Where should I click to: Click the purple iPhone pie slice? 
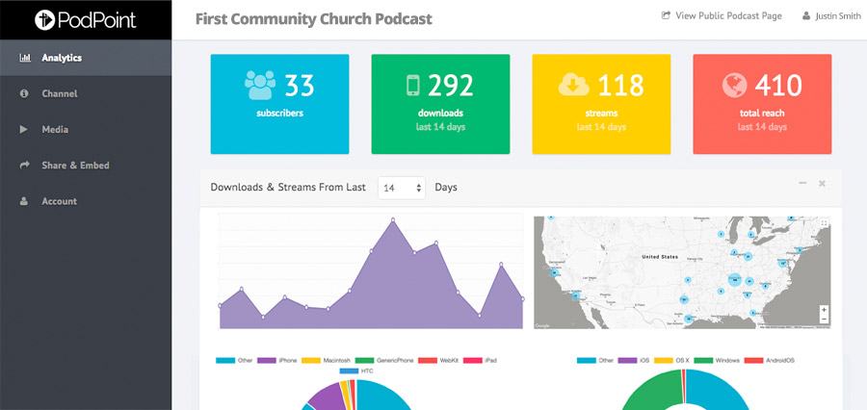[x=327, y=397]
